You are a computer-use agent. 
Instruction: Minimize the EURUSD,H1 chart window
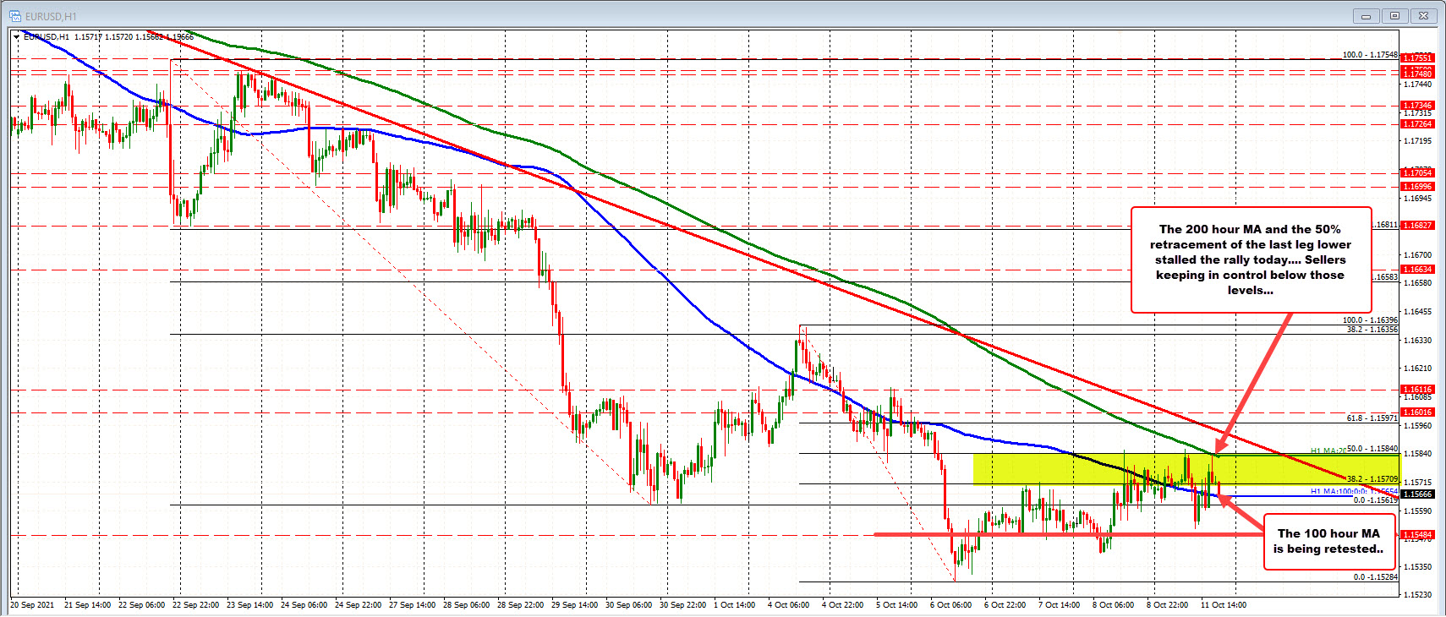click(x=1366, y=15)
